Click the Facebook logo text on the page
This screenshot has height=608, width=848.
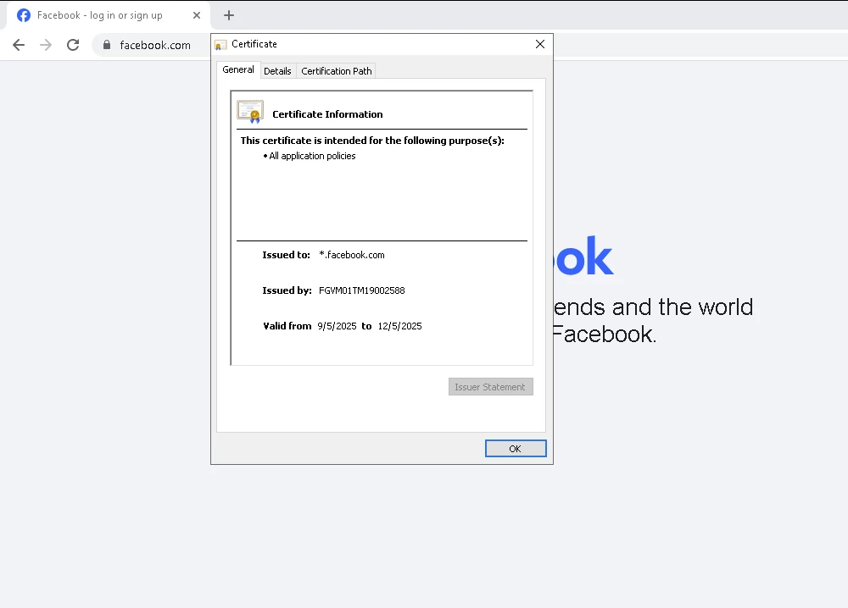click(x=584, y=257)
